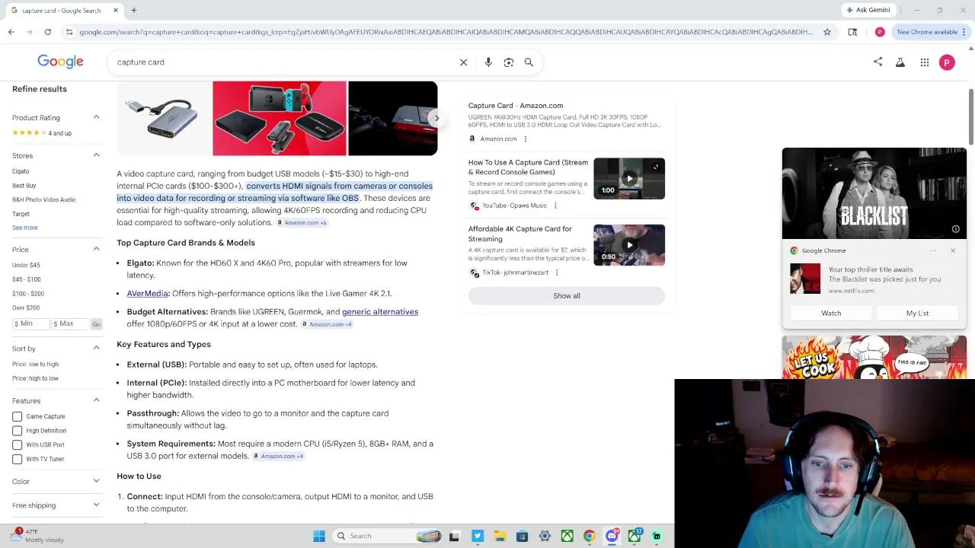This screenshot has width=975, height=548.
Task: Play Affordable 4K Capture Card video thumbnail
Action: (629, 245)
